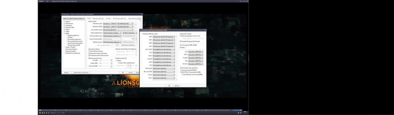Close the audio decoder settings dialog
This screenshot has height=115, width=394.
[x=205, y=30]
